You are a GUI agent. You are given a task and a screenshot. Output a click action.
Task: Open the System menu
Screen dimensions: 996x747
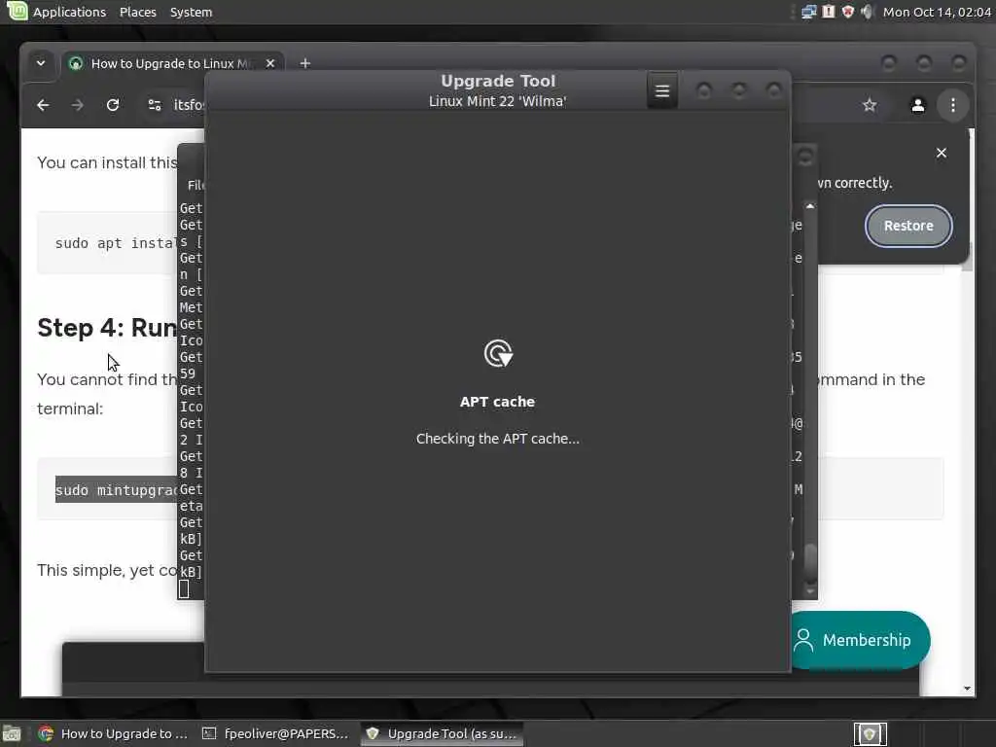(x=191, y=12)
